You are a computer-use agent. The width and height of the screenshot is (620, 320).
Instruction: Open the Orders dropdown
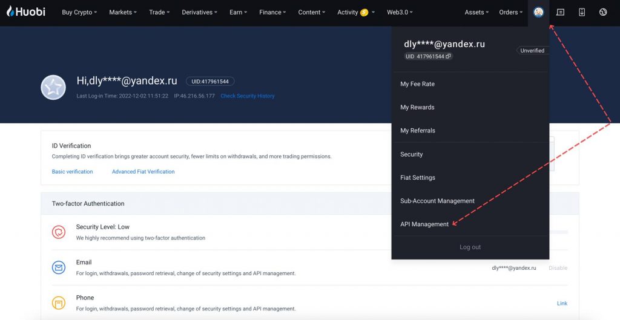(x=510, y=12)
